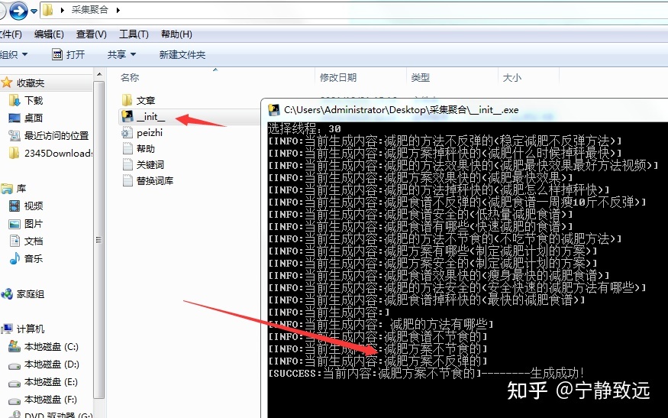Viewport: 668px width, 418px height.
Task: Expand the chevron after 采集聚合 in path
Action: [118, 10]
